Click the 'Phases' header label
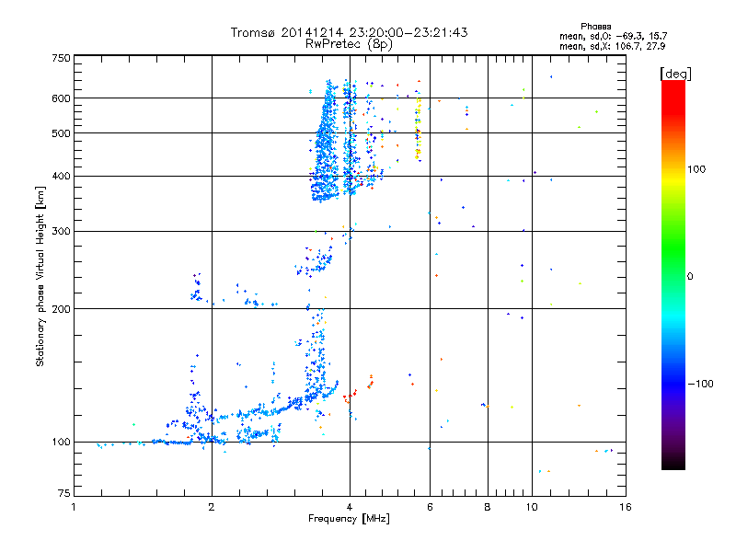 [595, 27]
